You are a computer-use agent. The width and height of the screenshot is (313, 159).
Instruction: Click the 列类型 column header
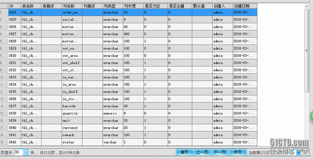point(113,6)
